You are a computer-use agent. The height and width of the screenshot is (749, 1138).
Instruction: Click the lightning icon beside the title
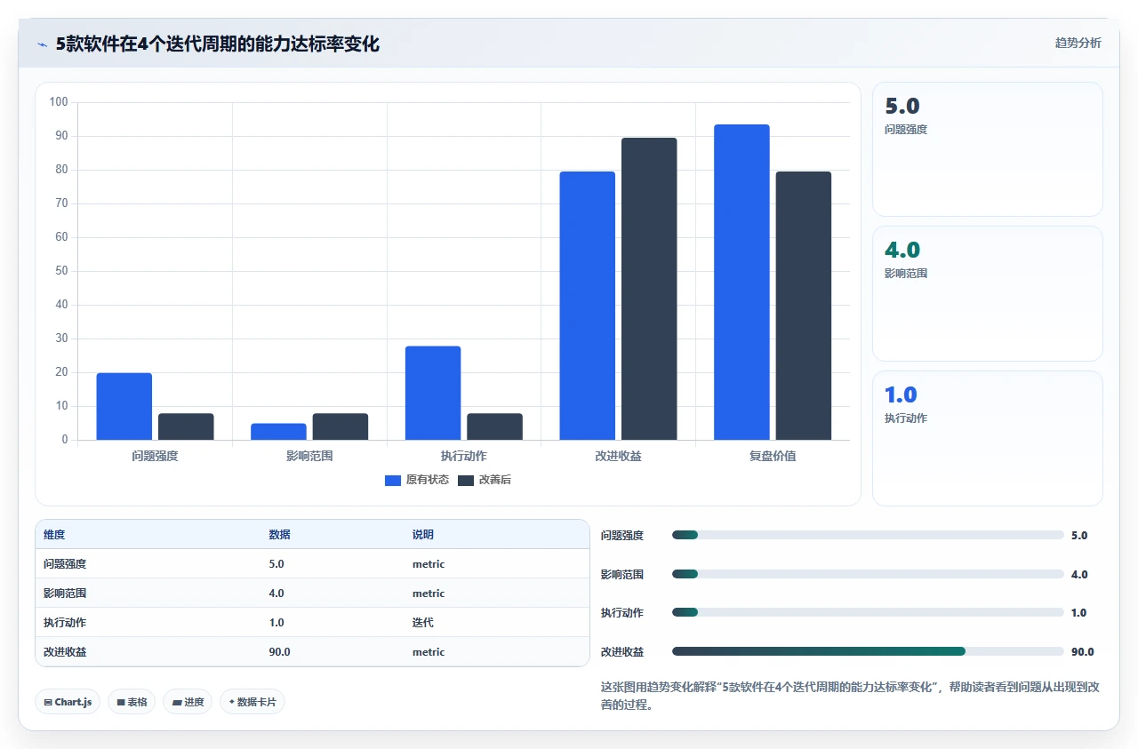coord(43,44)
